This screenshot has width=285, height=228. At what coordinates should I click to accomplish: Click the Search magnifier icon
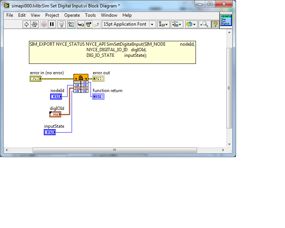[204, 25]
